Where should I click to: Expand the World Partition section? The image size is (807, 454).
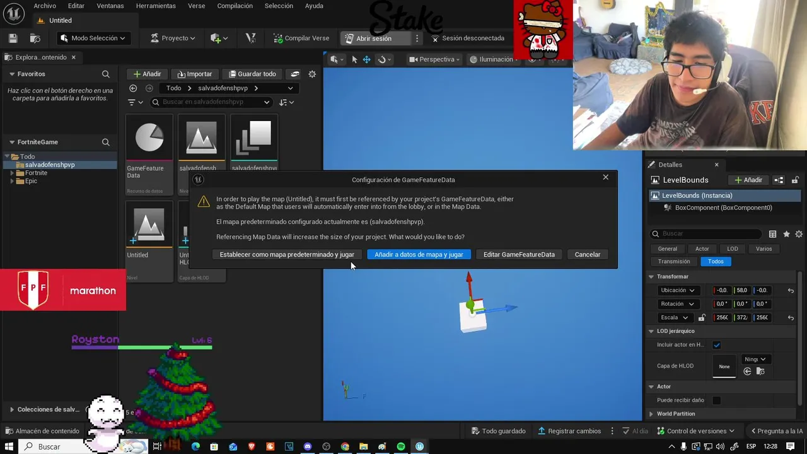tap(651, 414)
